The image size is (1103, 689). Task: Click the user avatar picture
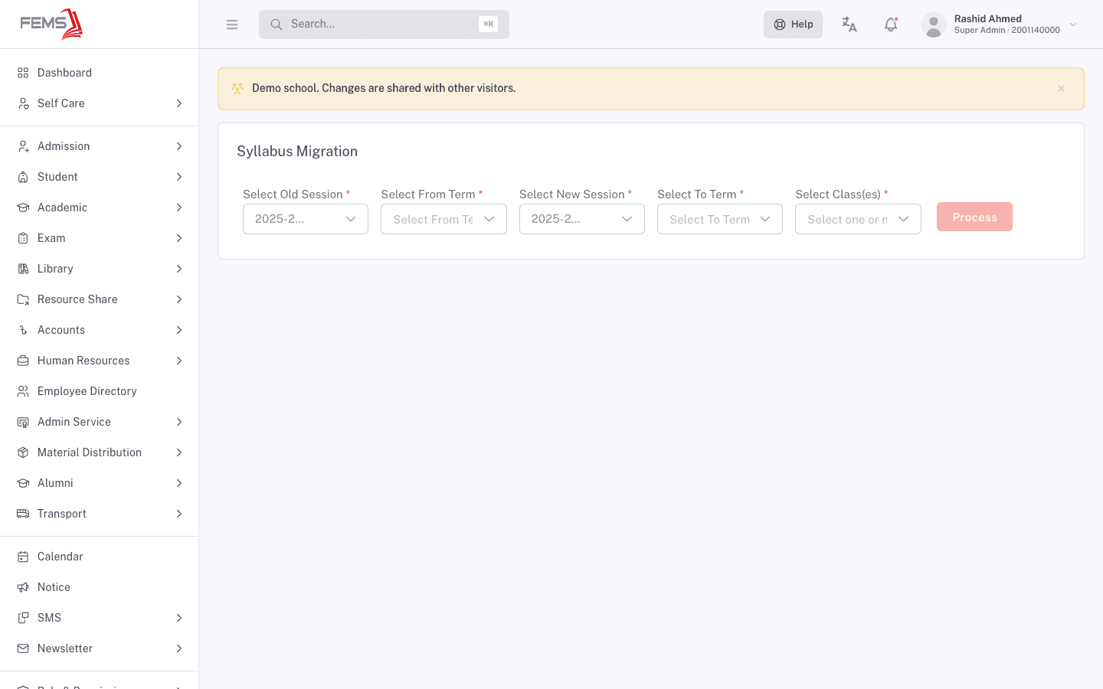934,24
